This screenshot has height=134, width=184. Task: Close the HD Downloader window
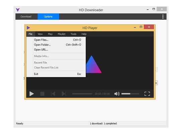pos(162,9)
